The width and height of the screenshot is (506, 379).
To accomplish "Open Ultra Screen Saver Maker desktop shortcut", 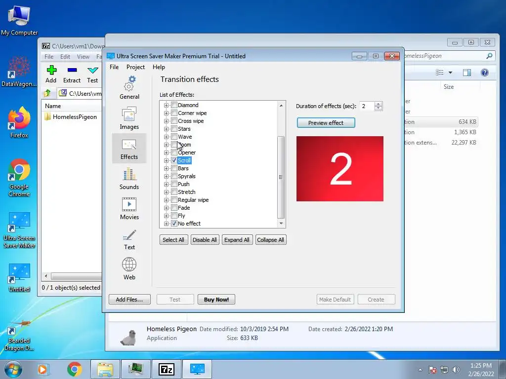I will 19,230.
